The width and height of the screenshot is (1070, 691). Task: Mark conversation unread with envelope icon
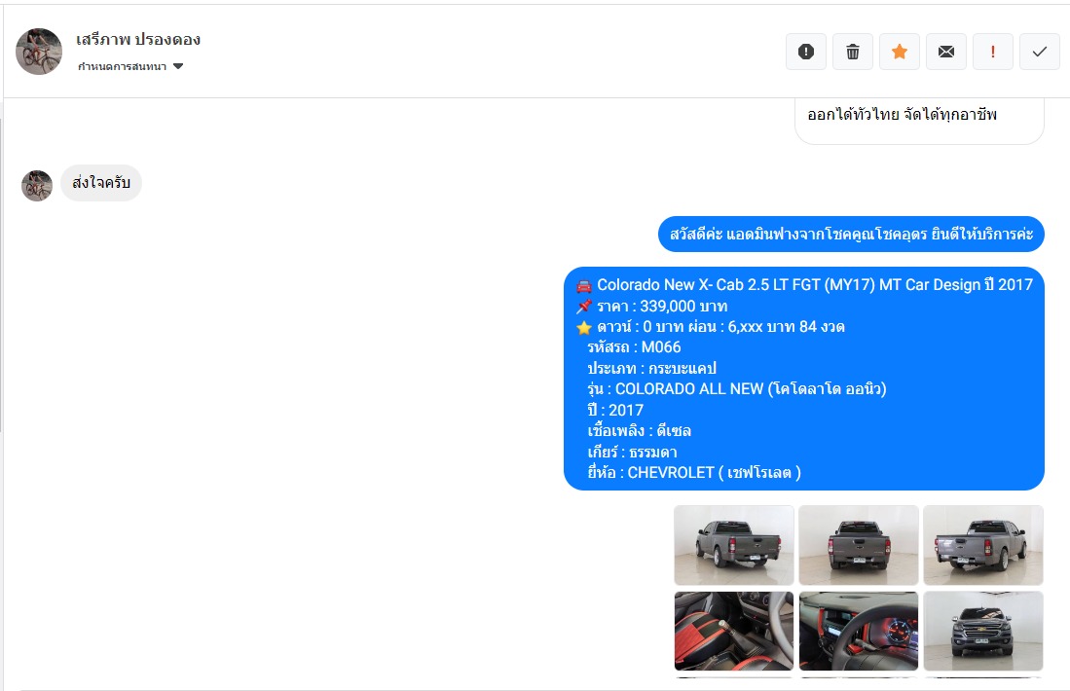(x=945, y=52)
